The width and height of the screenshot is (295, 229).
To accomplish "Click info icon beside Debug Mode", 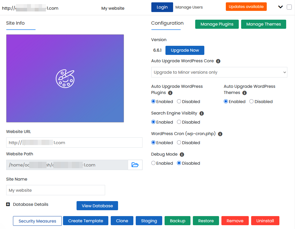I will pos(182,154).
